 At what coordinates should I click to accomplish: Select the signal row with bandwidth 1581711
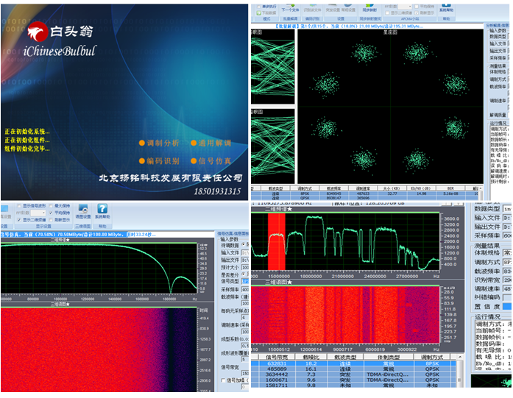coord(353,385)
